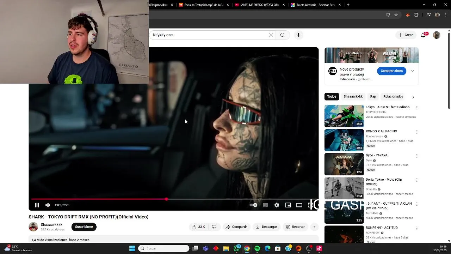Open a new browser tab
451x254 pixels.
348,5
